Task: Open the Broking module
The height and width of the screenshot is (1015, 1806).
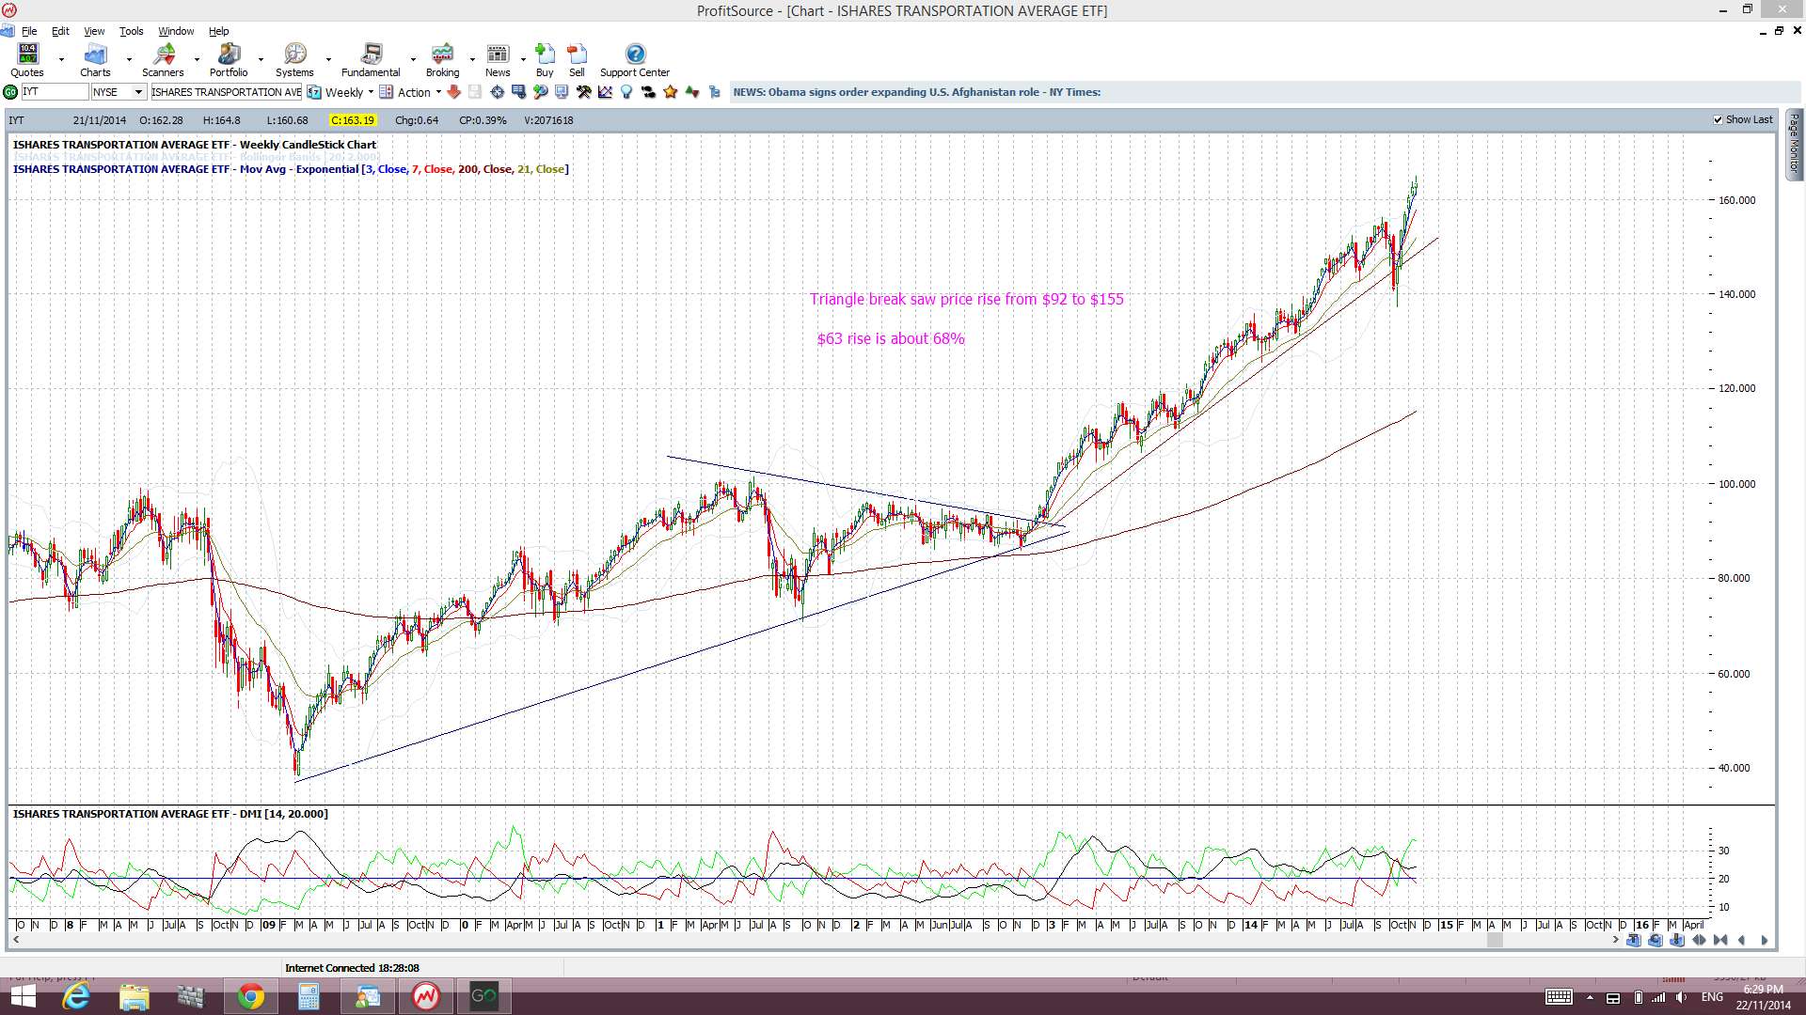Action: coord(442,60)
